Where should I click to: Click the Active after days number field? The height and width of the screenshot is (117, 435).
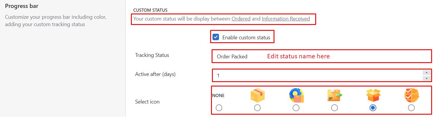[x=317, y=76]
